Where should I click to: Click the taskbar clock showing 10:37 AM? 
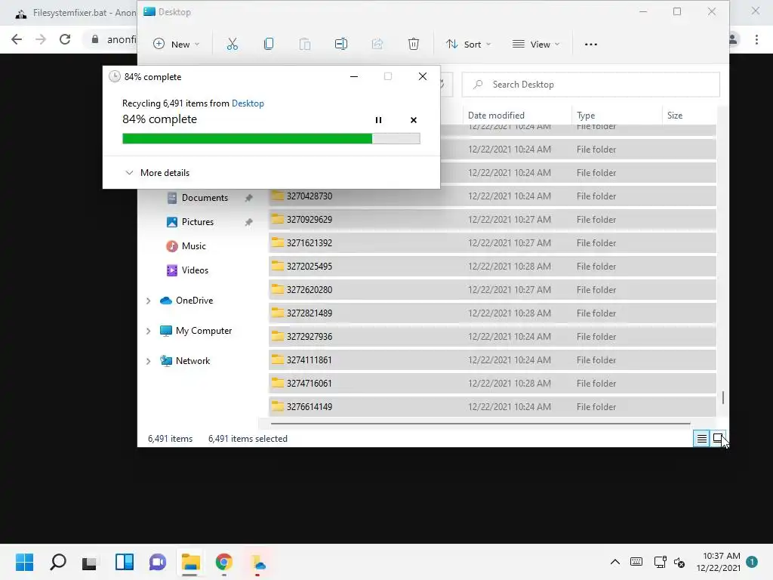coord(719,562)
